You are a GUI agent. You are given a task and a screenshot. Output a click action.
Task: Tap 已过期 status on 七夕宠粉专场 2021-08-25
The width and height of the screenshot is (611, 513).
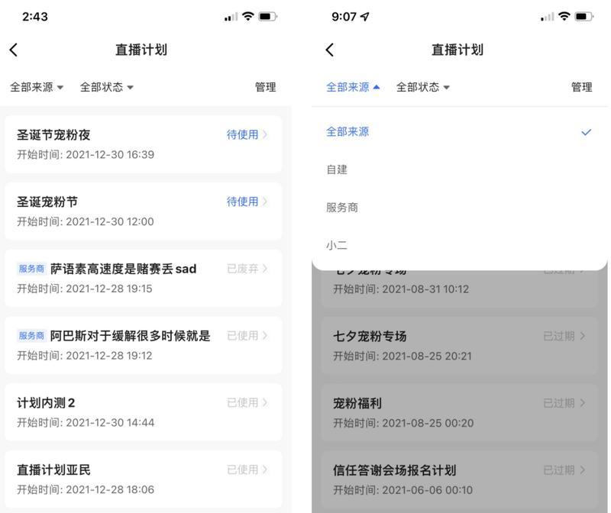pyautogui.click(x=564, y=336)
